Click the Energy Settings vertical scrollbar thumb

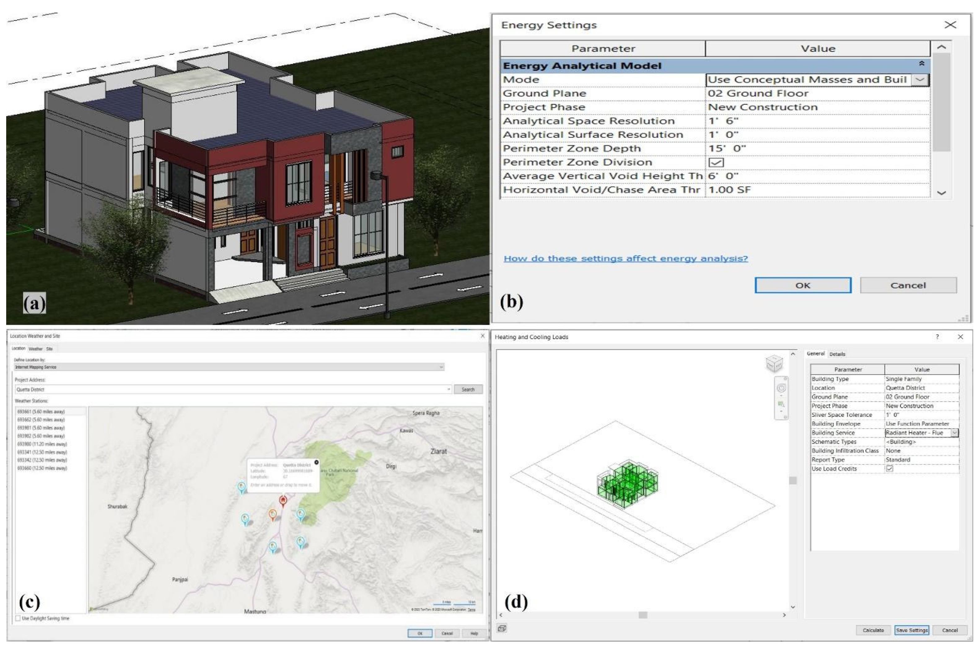941,102
